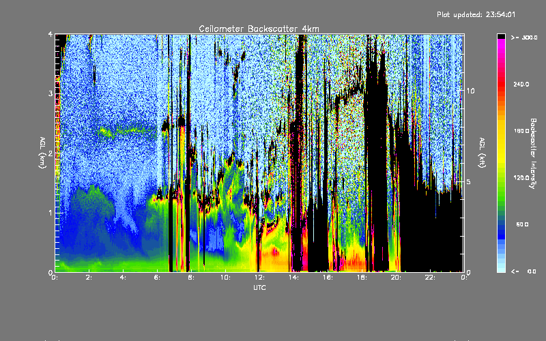Click the '10:' hour tick on UTC axis
546x341 pixels.
225,278
